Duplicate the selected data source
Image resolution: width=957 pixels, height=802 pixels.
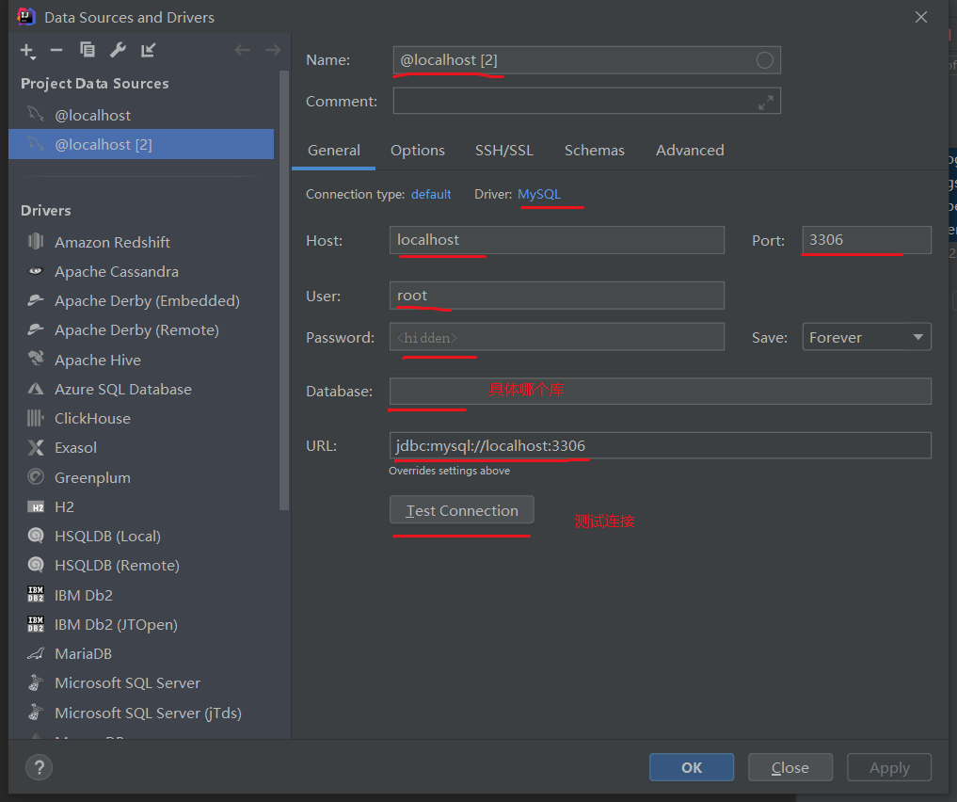click(88, 50)
